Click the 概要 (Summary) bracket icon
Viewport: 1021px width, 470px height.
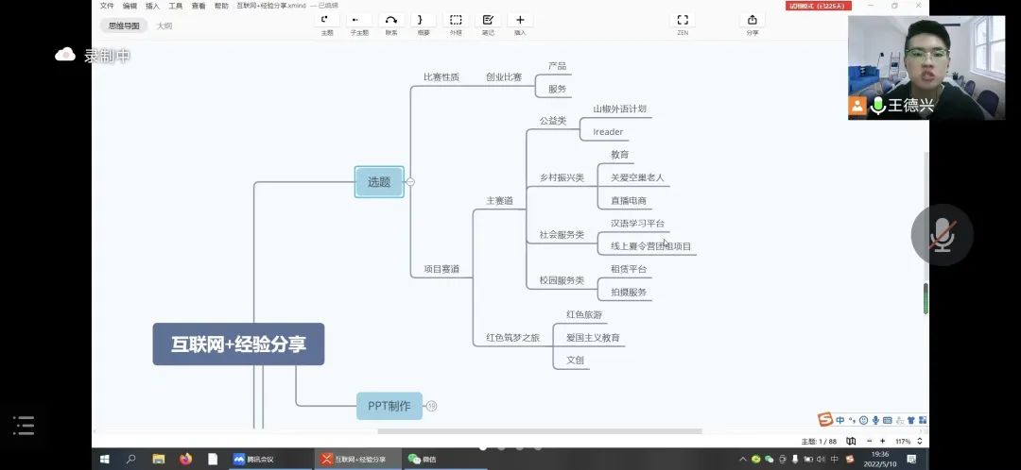pyautogui.click(x=423, y=20)
